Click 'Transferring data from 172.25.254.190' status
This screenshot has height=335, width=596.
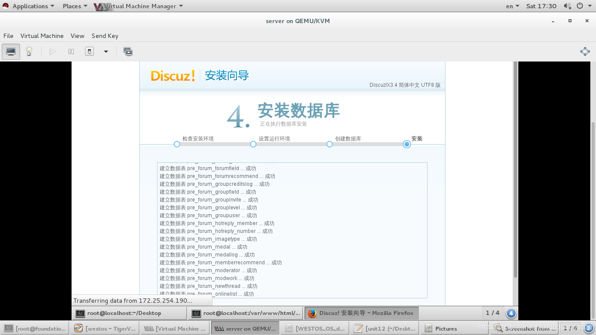coord(133,301)
